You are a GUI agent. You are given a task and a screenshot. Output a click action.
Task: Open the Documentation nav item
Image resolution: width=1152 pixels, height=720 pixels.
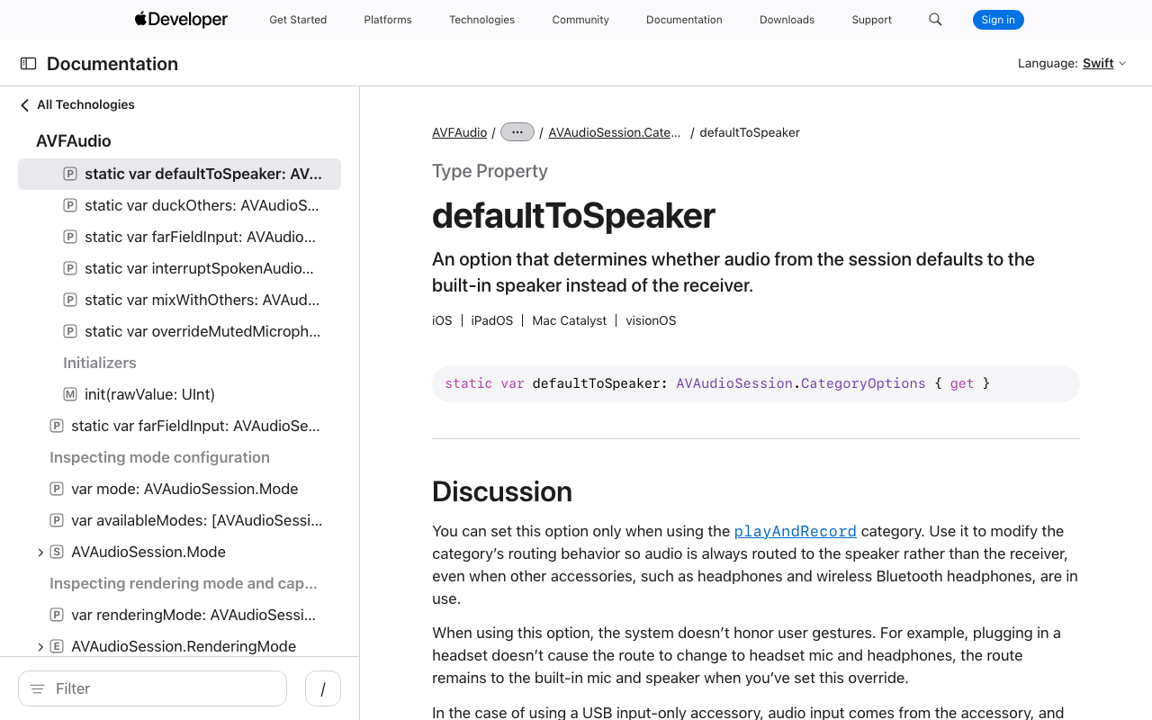pyautogui.click(x=684, y=19)
